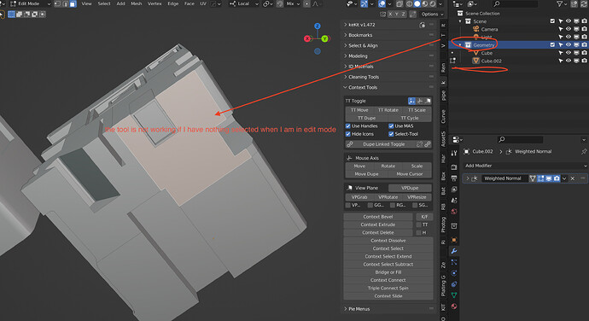Select vertex selection mode icon
The image size is (589, 321).
(x=58, y=3)
